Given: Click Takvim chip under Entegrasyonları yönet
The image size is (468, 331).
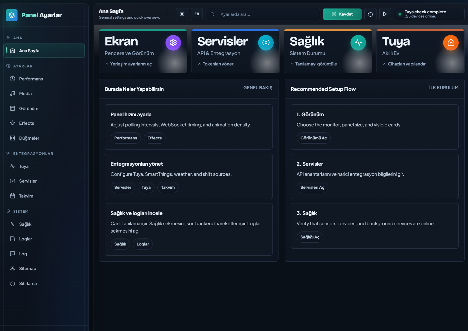Looking at the screenshot, I should pos(168,187).
